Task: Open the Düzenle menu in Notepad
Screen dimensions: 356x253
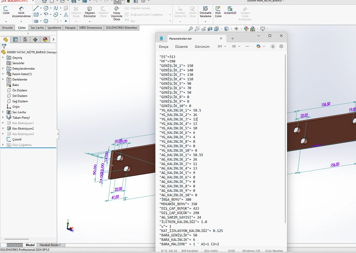Action: [x=181, y=47]
